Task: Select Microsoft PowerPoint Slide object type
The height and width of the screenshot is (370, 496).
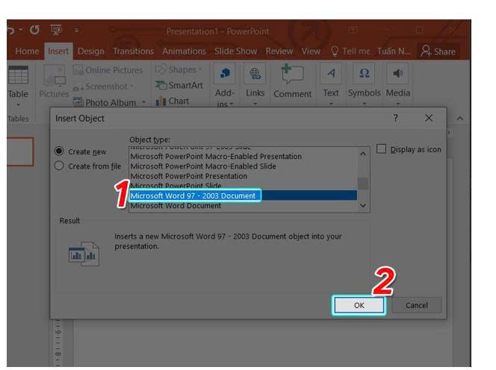Action: pos(244,186)
